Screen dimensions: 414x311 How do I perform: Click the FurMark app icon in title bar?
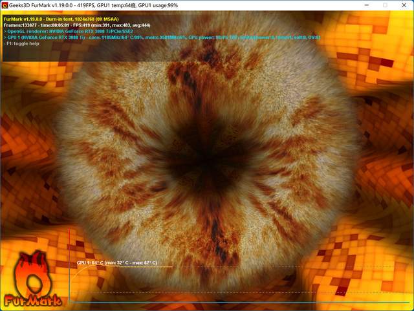point(5,5)
